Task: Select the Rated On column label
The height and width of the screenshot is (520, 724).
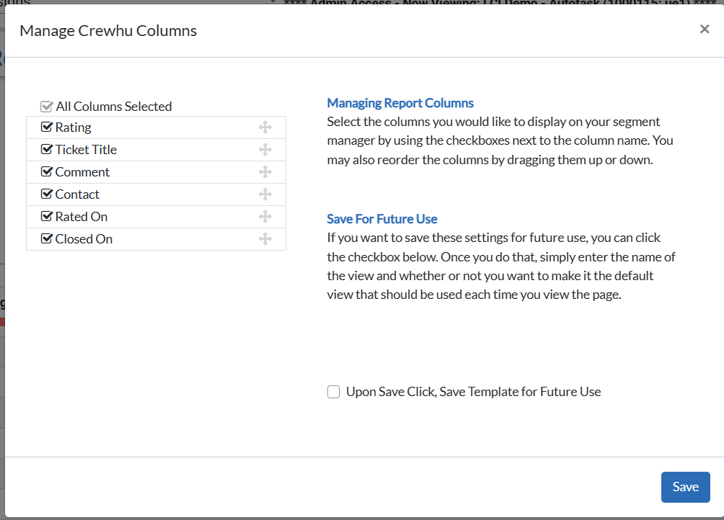Action: [x=81, y=217]
